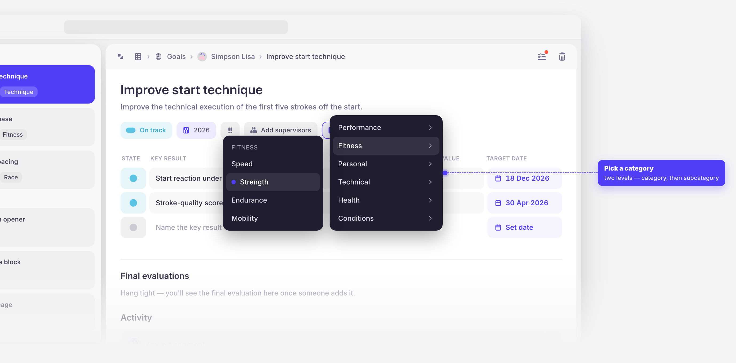
Task: Click the KEY RESULT column header
Action: pos(168,159)
